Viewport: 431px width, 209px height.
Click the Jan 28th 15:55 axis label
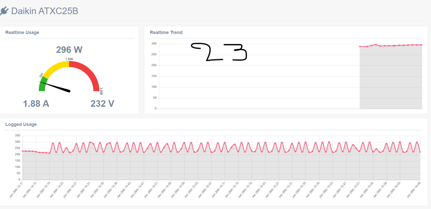[x=367, y=190]
